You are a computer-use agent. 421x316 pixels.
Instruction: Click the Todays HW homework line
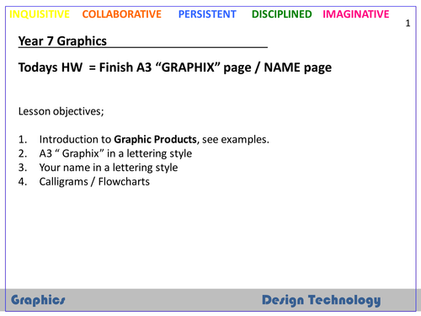click(175, 67)
